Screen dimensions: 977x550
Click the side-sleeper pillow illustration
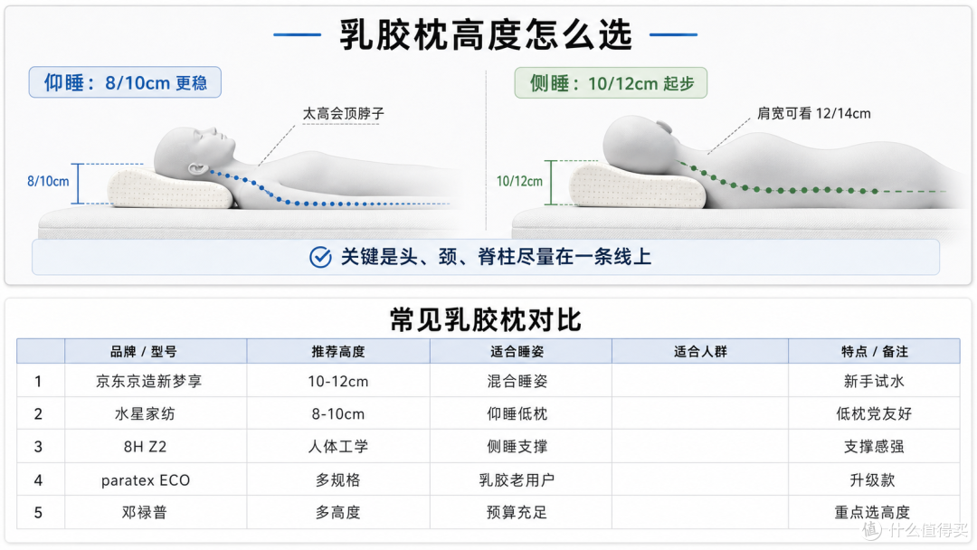click(x=637, y=185)
